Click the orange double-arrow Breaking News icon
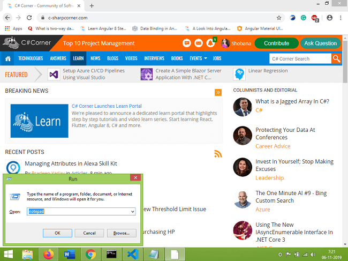 [218, 92]
